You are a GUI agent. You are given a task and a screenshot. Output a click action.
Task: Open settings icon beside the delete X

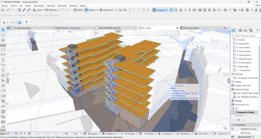pos(239,120)
